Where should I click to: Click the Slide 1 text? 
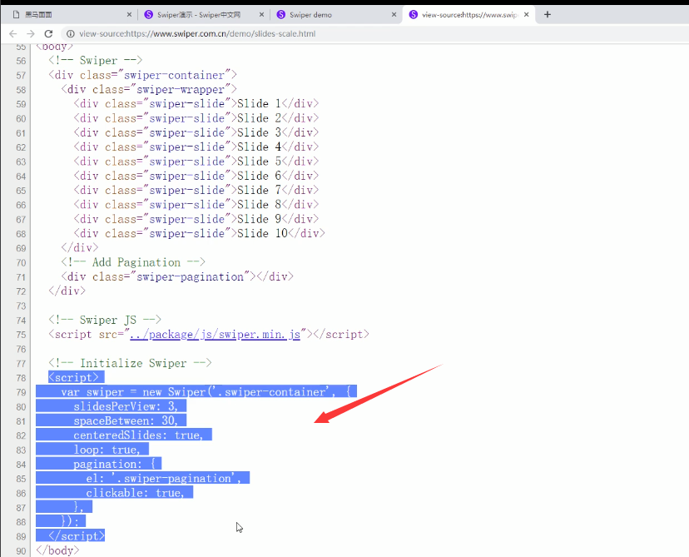[259, 104]
